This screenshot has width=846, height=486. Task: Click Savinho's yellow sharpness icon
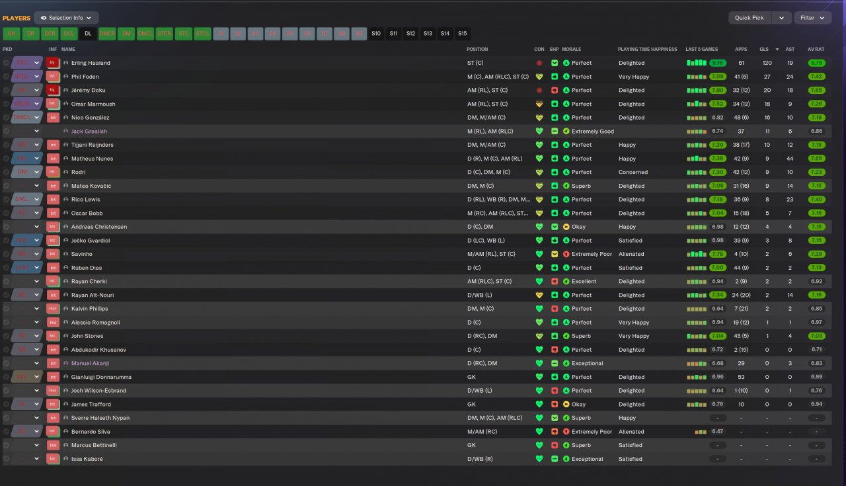click(x=555, y=254)
